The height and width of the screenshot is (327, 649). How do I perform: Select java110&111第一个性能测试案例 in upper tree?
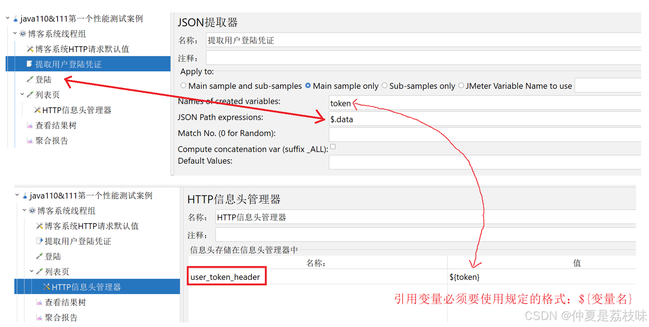(x=82, y=18)
